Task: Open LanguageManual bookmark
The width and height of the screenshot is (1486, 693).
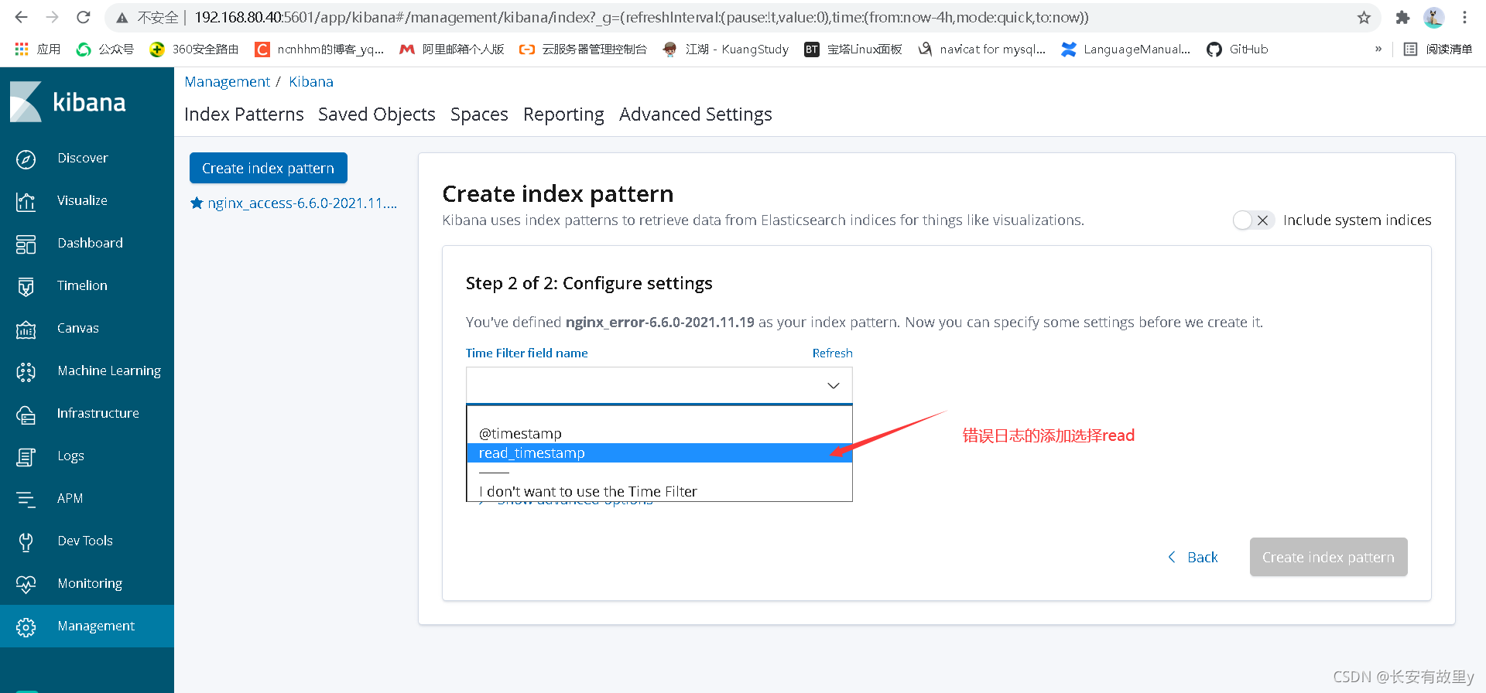Action: [x=1126, y=49]
